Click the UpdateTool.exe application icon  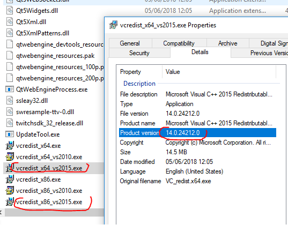click(10, 134)
